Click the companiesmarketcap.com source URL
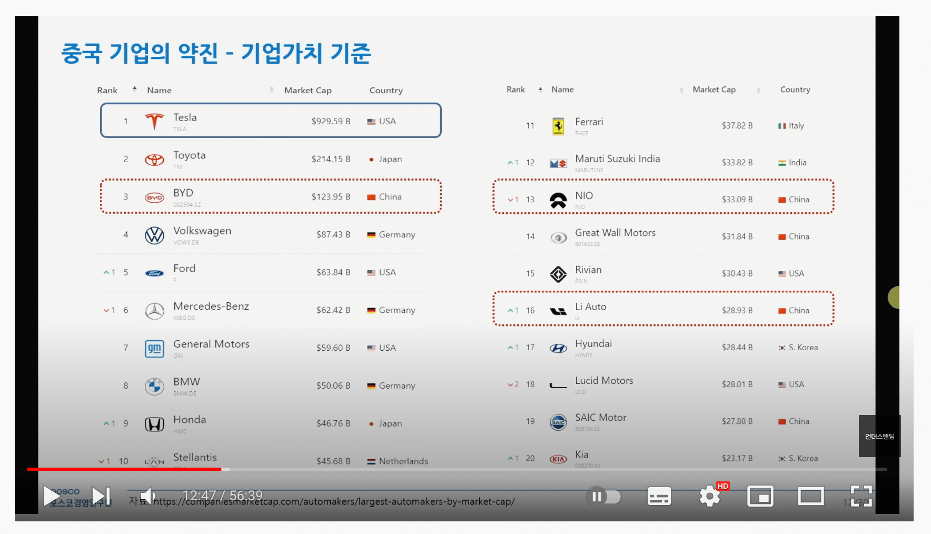This screenshot has height=534, width=931. click(x=334, y=501)
